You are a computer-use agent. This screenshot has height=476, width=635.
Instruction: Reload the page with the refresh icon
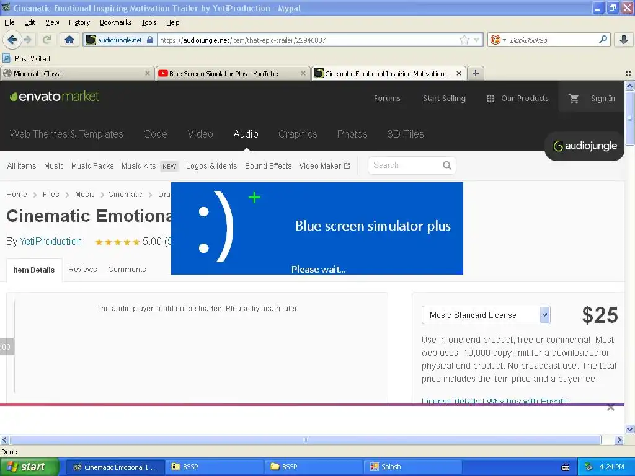47,40
